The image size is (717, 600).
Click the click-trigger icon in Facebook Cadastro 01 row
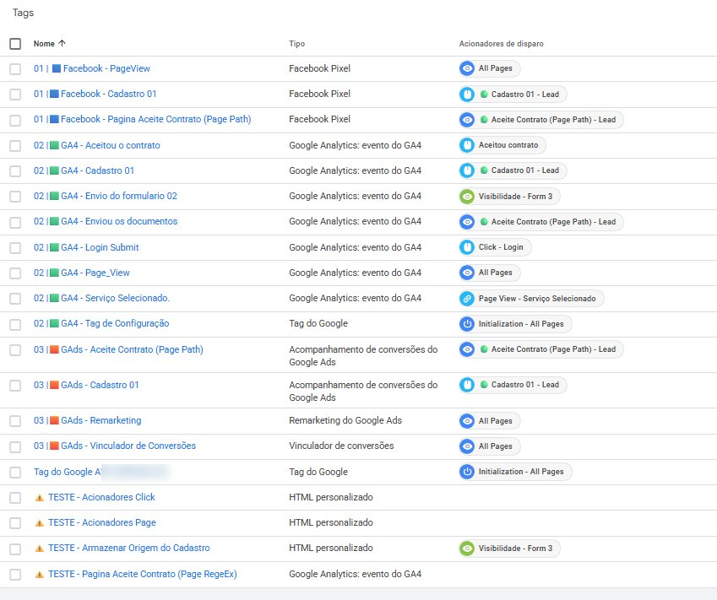point(467,95)
